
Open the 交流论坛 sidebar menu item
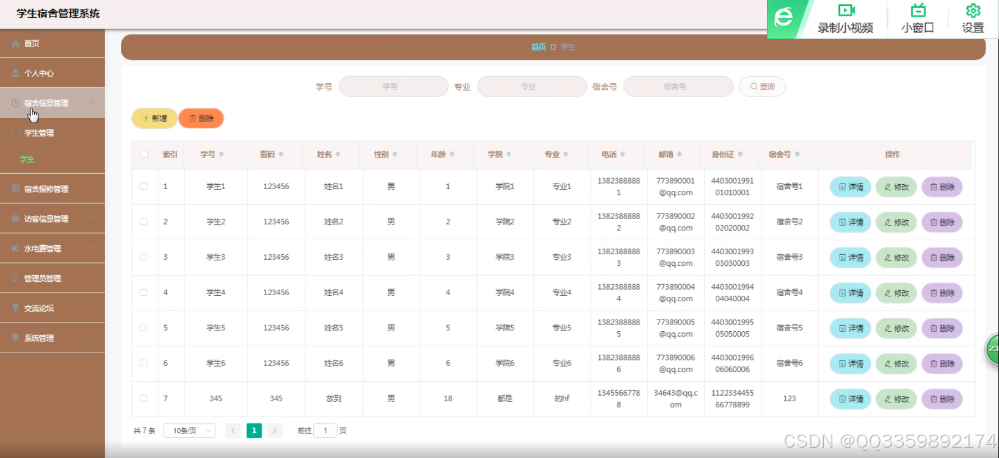tap(53, 308)
